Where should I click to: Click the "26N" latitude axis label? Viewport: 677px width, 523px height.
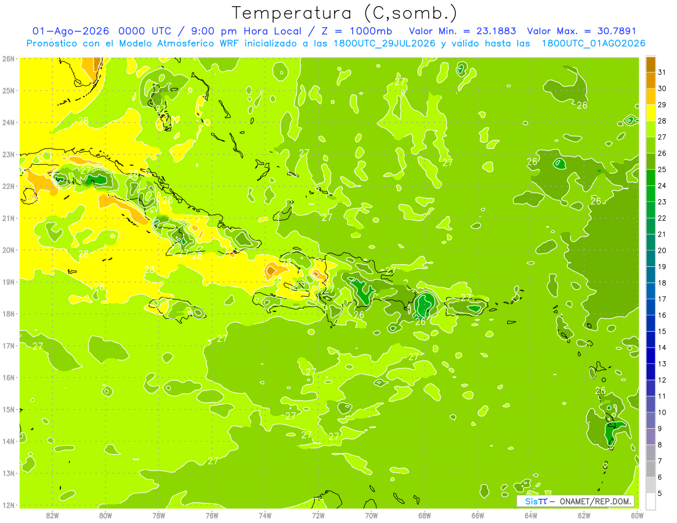pos(8,59)
